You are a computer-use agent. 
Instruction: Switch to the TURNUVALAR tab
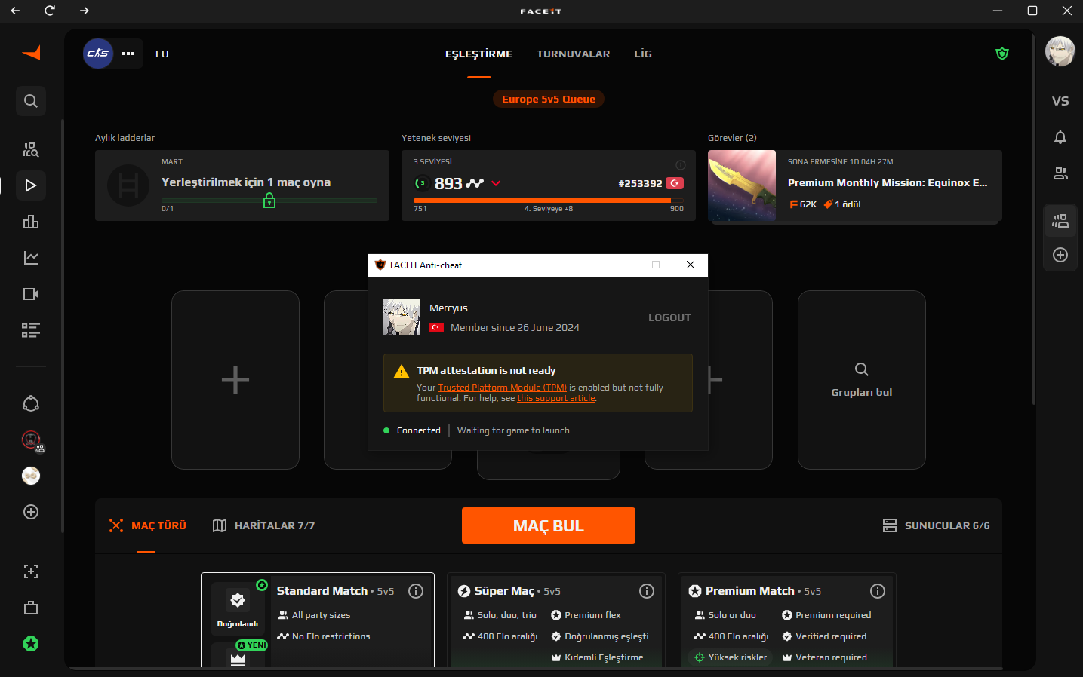pyautogui.click(x=574, y=54)
